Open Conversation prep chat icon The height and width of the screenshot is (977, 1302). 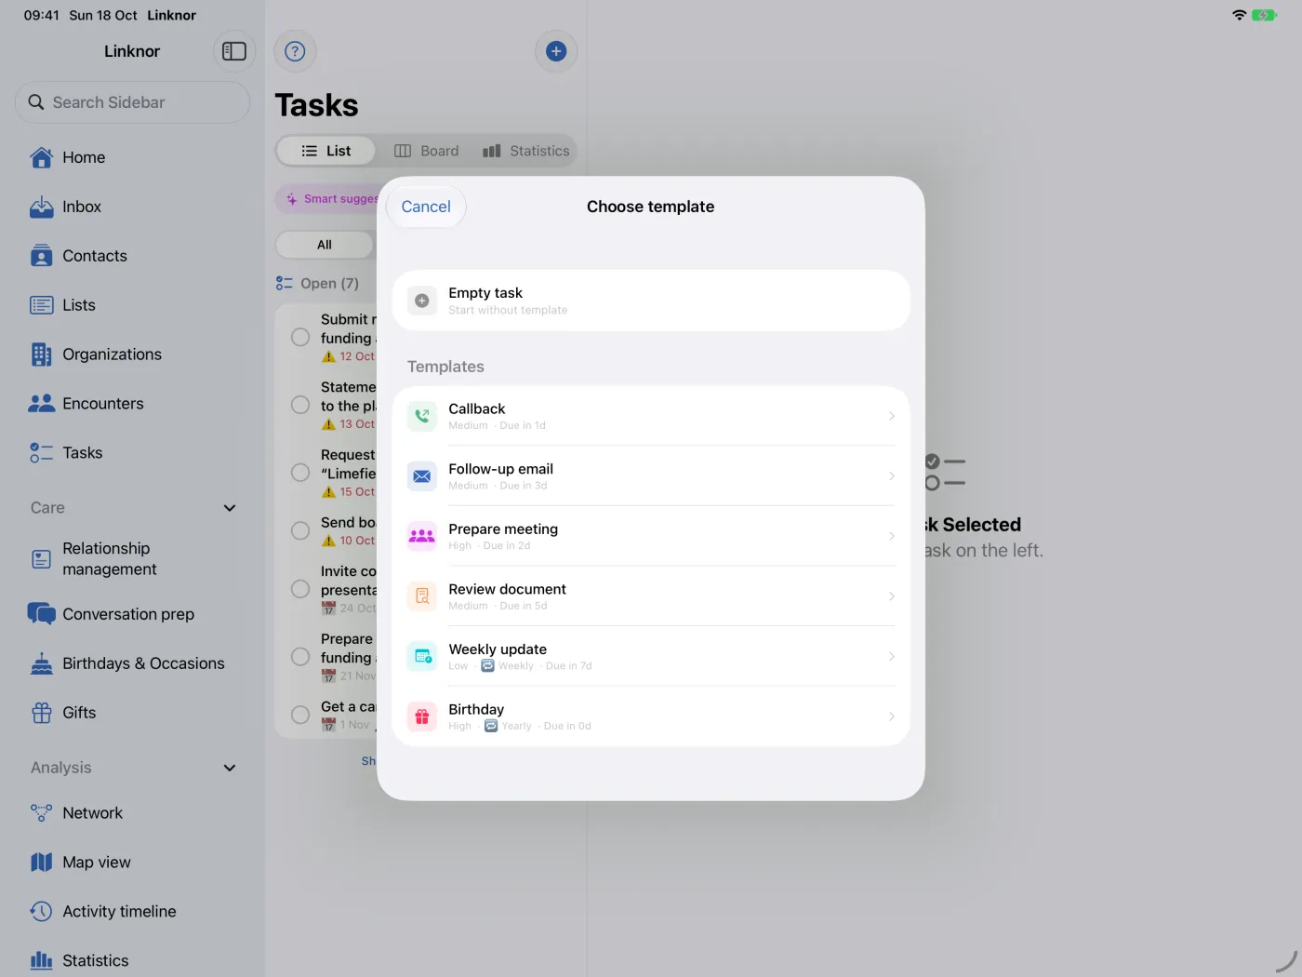pos(42,614)
